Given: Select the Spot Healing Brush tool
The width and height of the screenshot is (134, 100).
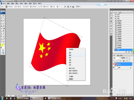Looking at the screenshot, I should 2,23.
